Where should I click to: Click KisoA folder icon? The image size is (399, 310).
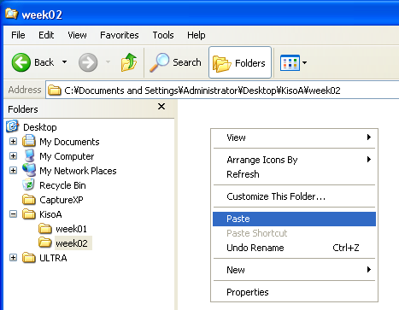(29, 214)
